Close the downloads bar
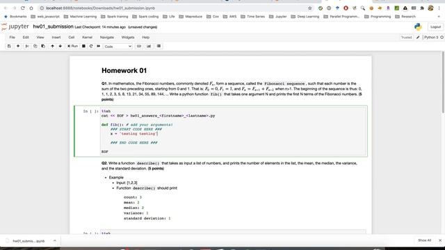445x250 pixels. [x=440, y=240]
